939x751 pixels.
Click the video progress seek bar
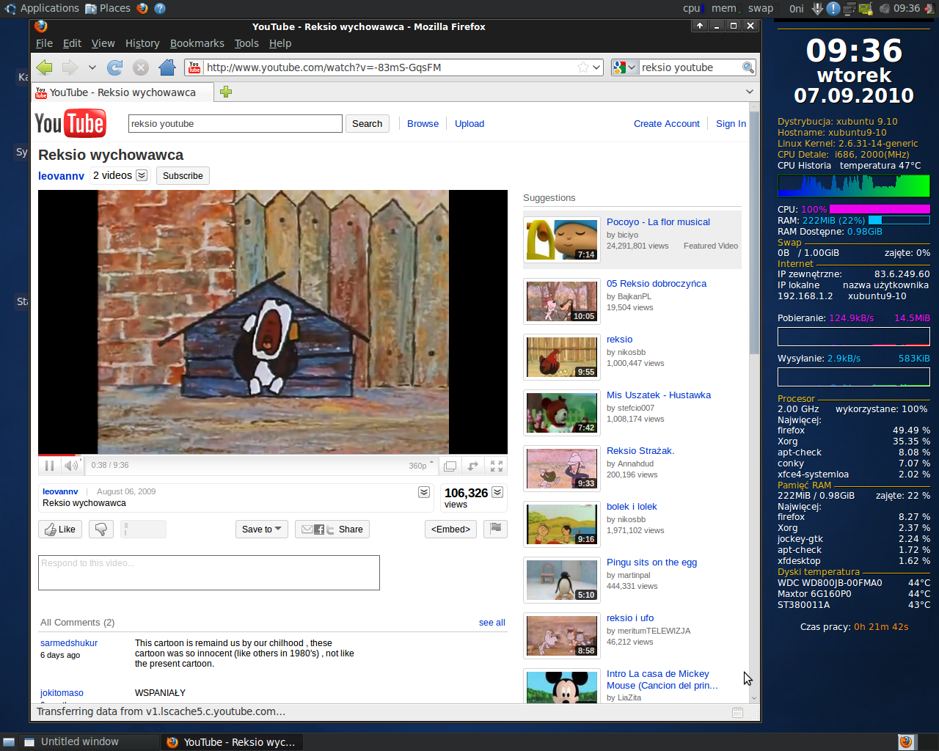click(273, 455)
